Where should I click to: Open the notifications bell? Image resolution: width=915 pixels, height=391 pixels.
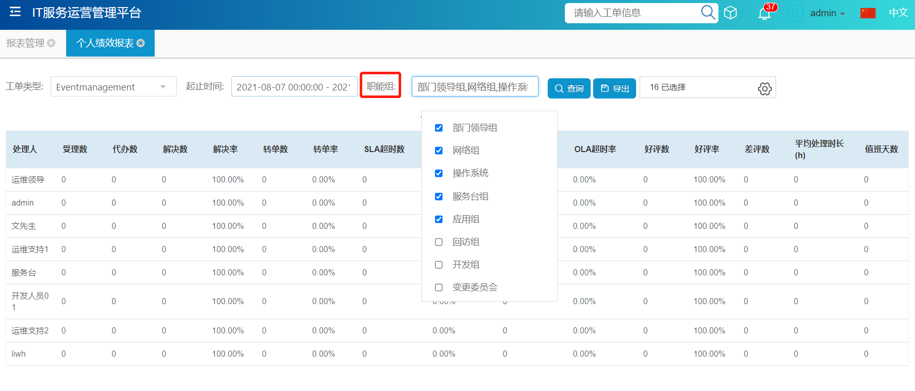click(764, 14)
